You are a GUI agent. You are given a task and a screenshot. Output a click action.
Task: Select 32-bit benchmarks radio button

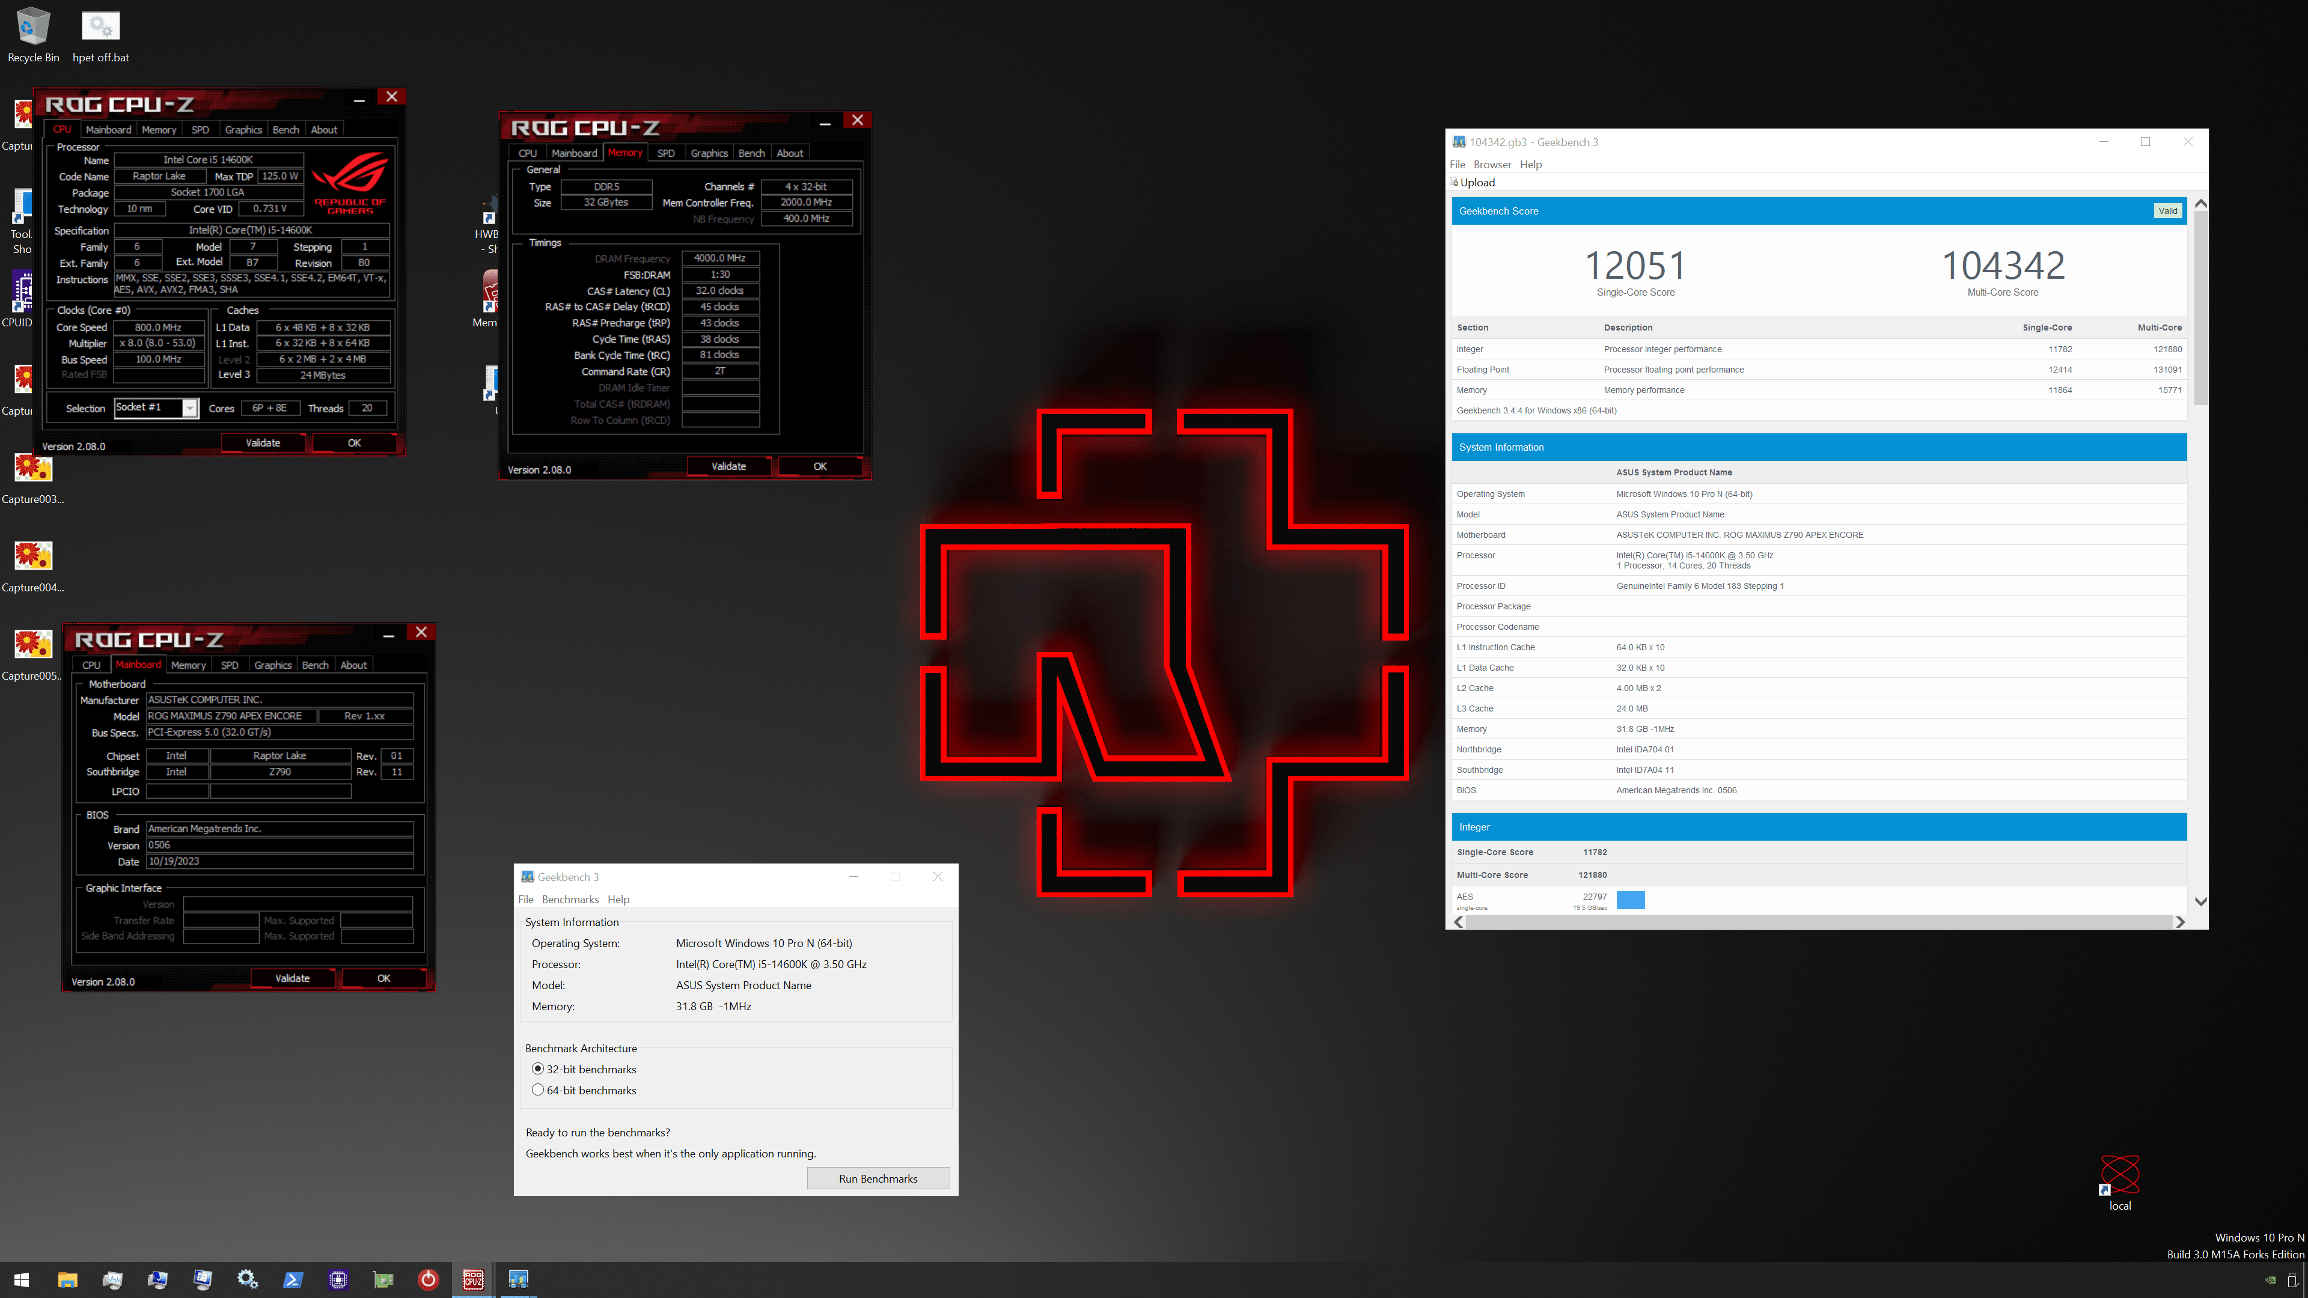click(x=537, y=1068)
